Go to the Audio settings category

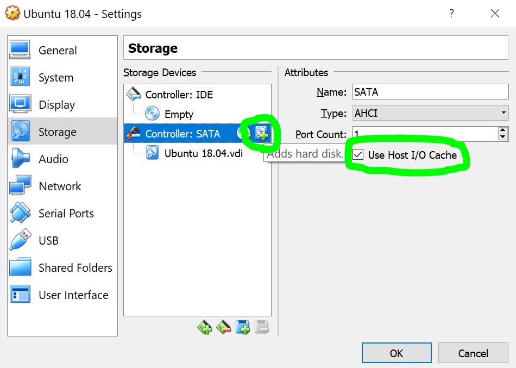(53, 159)
